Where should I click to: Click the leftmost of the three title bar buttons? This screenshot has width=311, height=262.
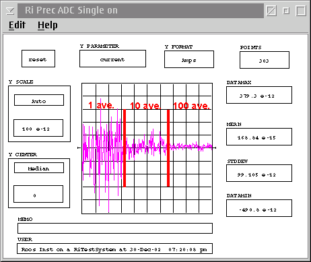271,11
